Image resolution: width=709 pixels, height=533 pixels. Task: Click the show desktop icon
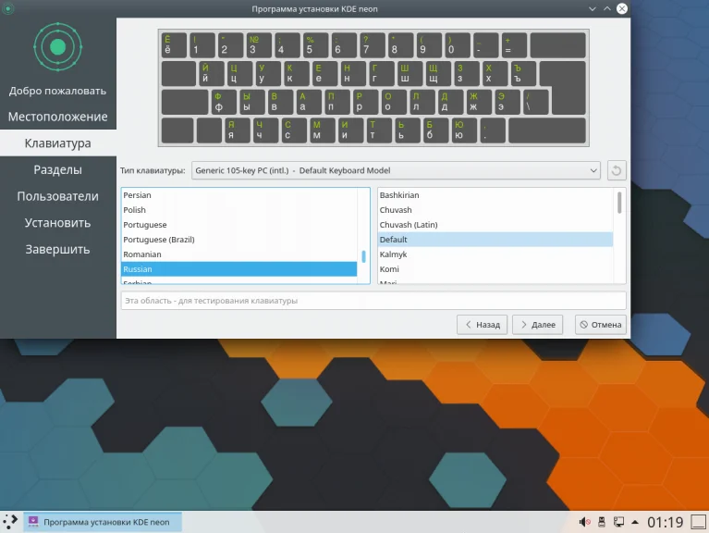(x=698, y=522)
